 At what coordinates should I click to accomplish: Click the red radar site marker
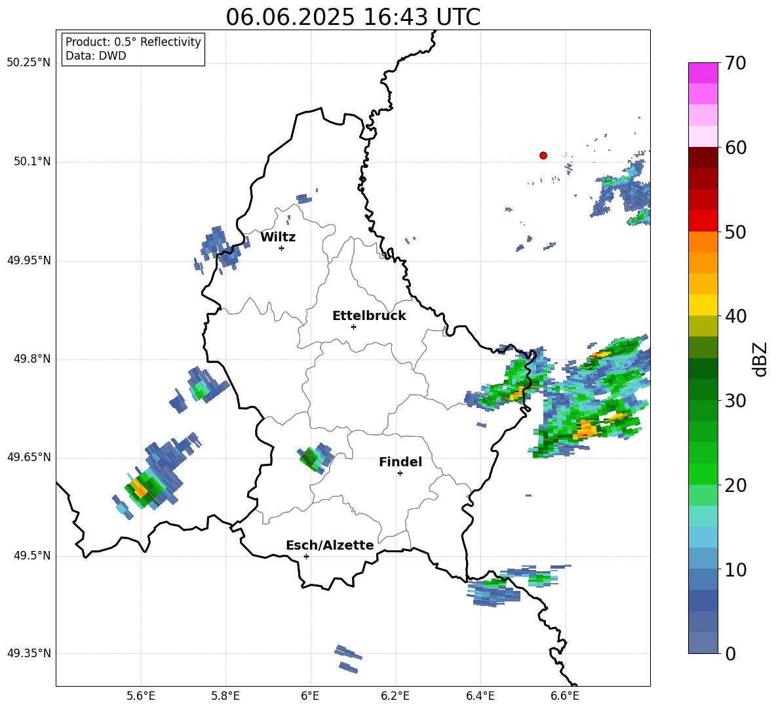click(x=543, y=155)
